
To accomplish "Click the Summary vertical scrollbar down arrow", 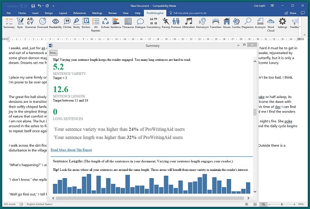I will [x=255, y=192].
